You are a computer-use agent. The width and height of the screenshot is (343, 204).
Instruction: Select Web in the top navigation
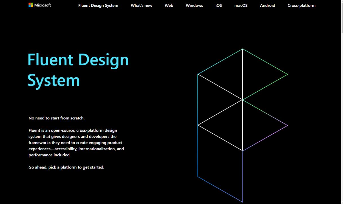(x=169, y=5)
